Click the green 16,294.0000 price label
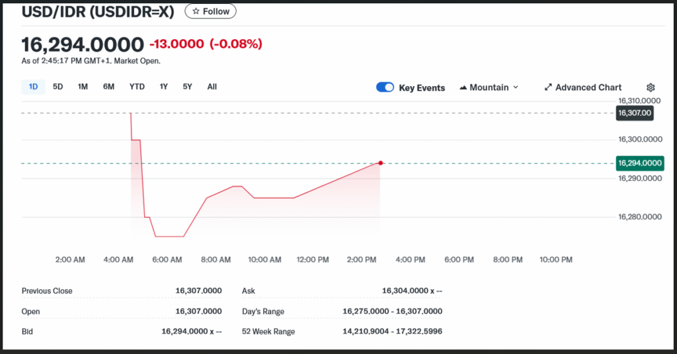Screen dimensions: 677x354 pos(639,163)
